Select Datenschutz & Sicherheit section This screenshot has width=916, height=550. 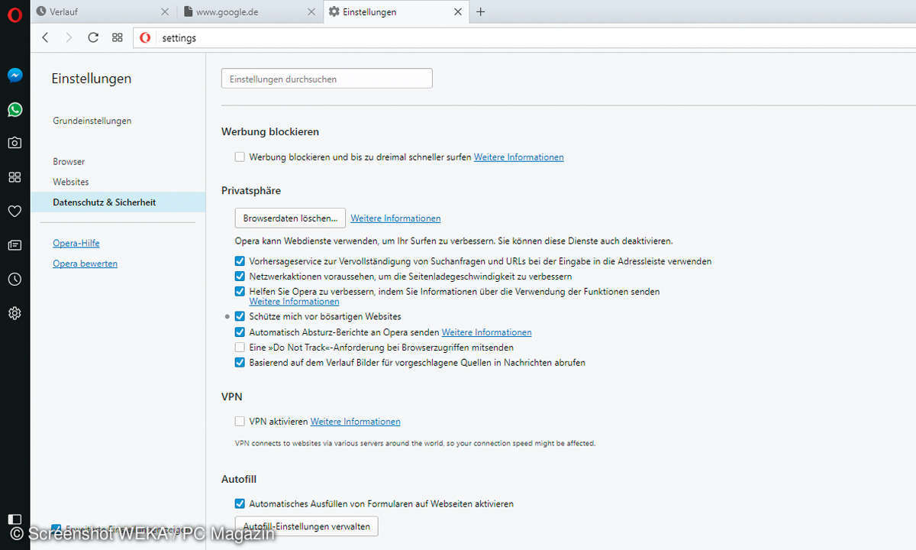pos(118,202)
